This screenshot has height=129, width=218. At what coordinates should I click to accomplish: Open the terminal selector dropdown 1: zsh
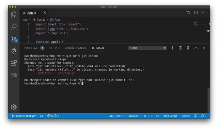click(x=147, y=48)
